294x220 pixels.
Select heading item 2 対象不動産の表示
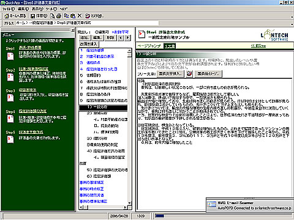click(x=104, y=56)
